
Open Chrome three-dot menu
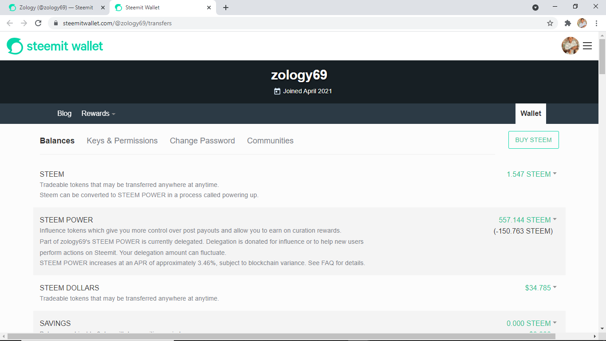(x=596, y=23)
